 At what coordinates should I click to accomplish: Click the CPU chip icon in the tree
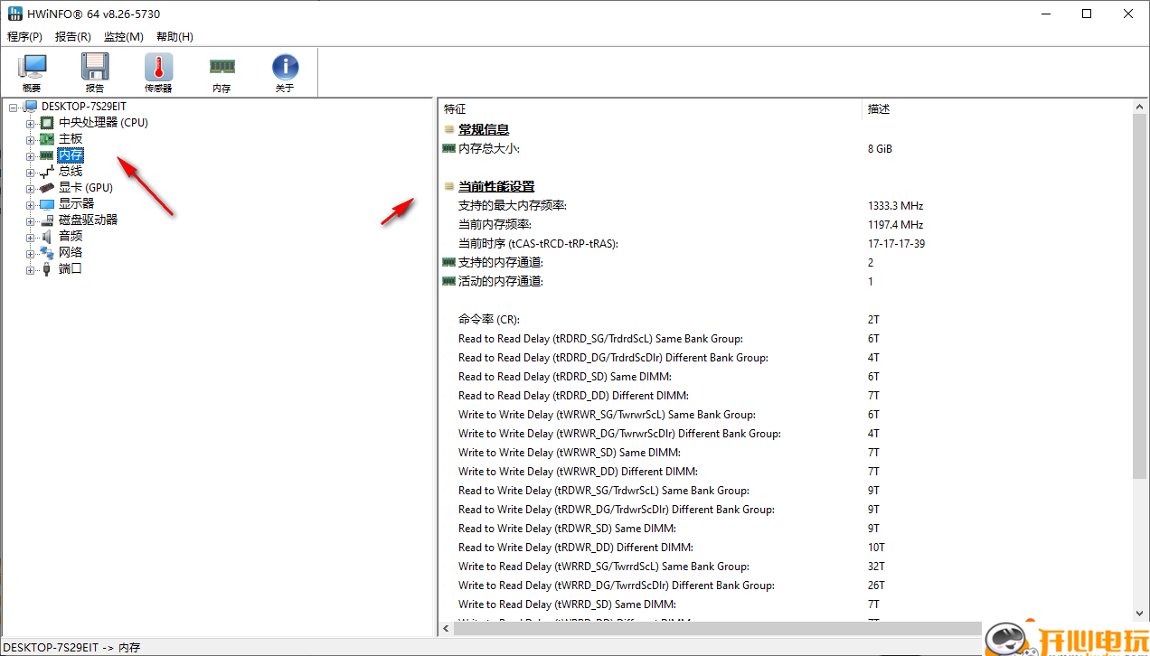[x=46, y=122]
